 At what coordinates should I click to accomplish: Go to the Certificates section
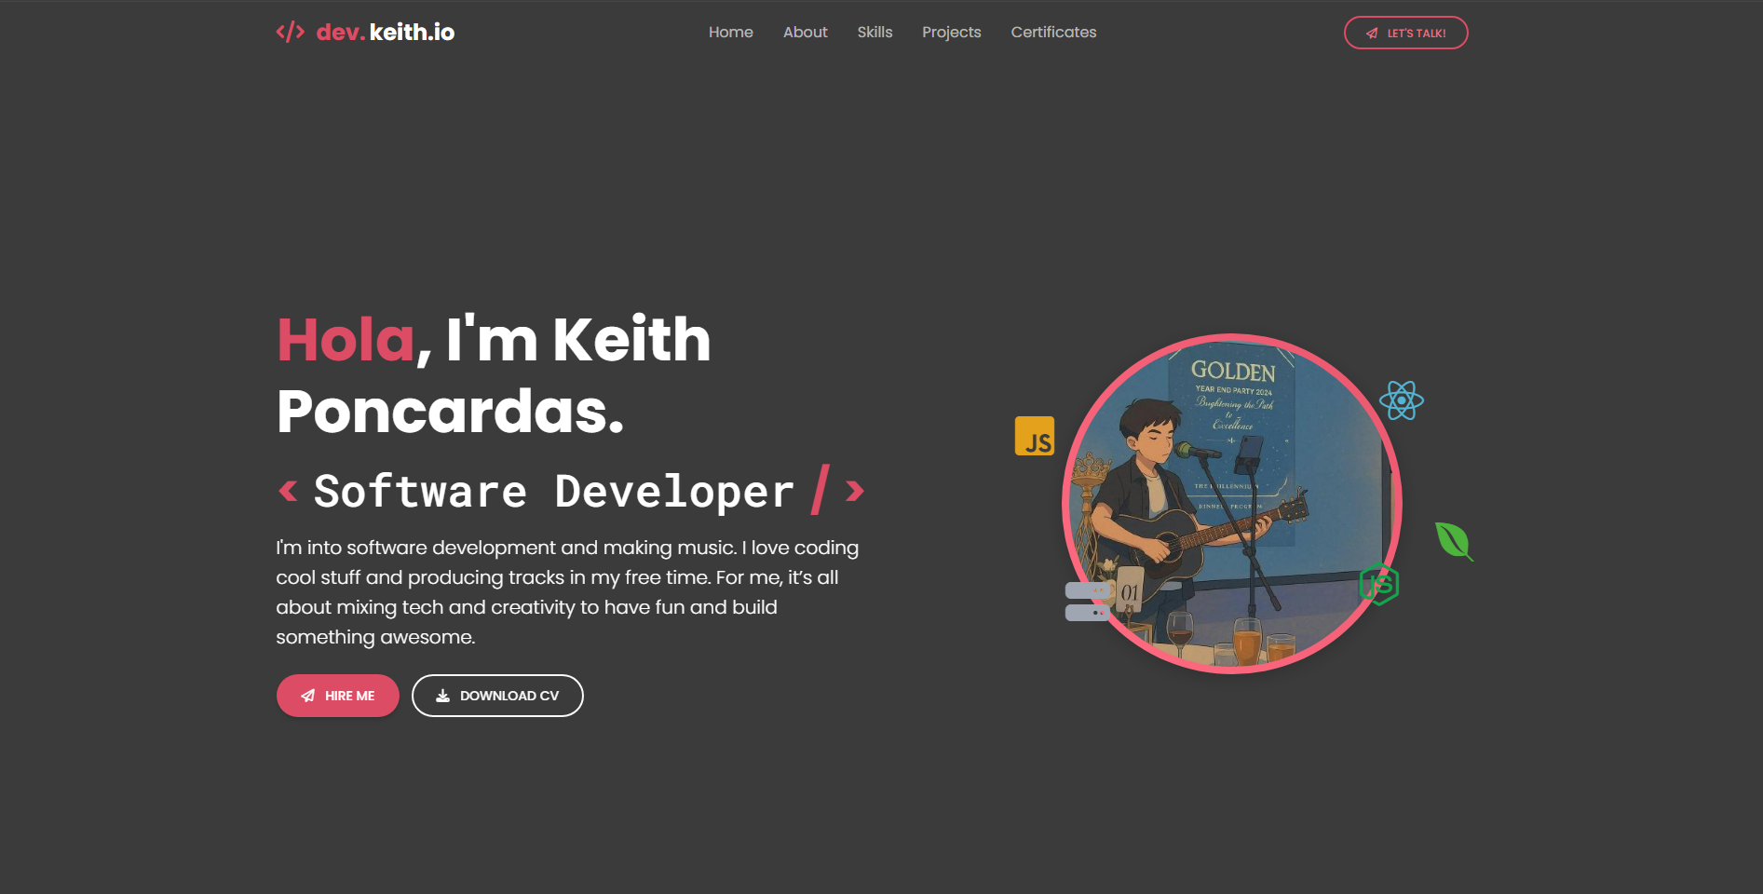tap(1053, 32)
